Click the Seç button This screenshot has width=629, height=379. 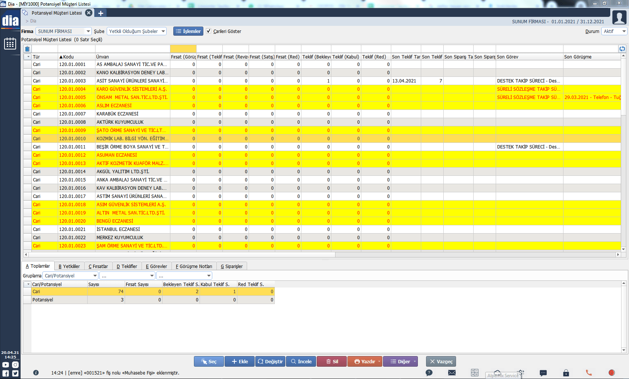point(209,362)
